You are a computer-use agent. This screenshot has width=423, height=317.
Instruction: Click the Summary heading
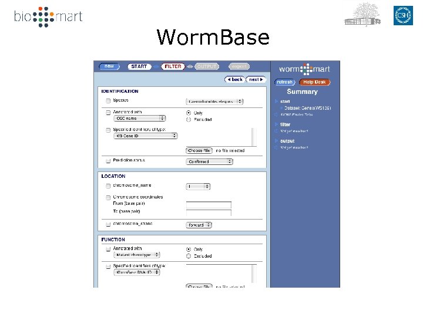pos(302,92)
